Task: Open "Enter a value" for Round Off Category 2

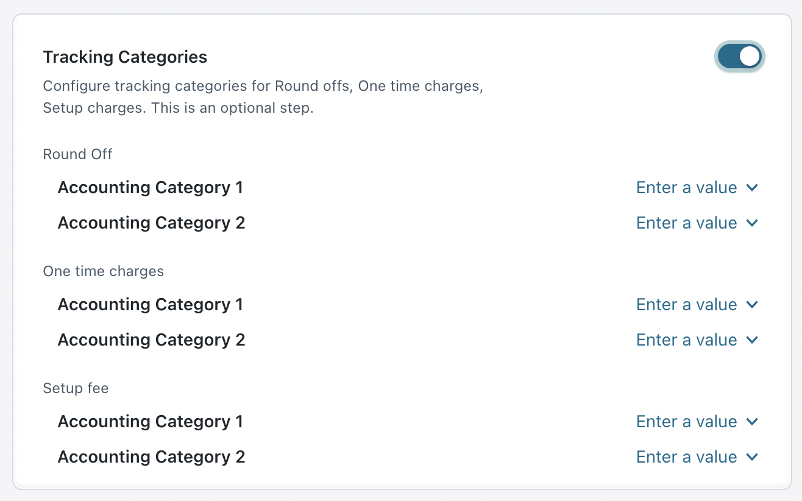Action: (x=686, y=223)
